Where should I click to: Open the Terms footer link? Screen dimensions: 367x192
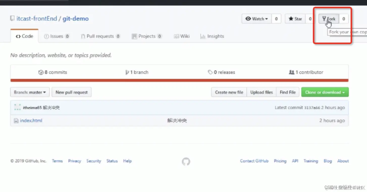pos(57,161)
